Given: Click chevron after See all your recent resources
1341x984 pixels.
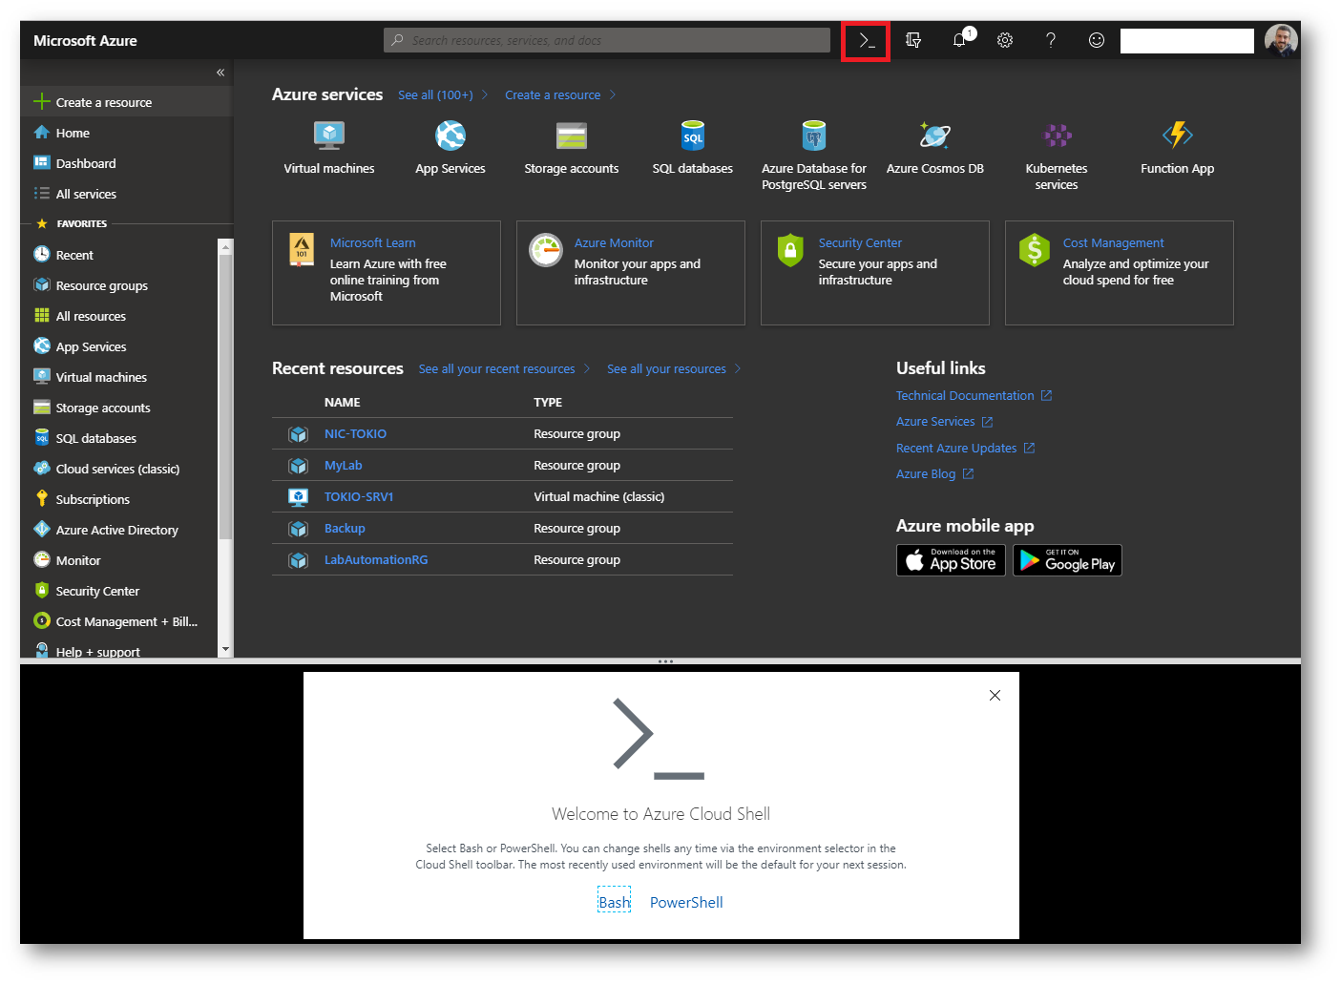Looking at the screenshot, I should pyautogui.click(x=587, y=369).
